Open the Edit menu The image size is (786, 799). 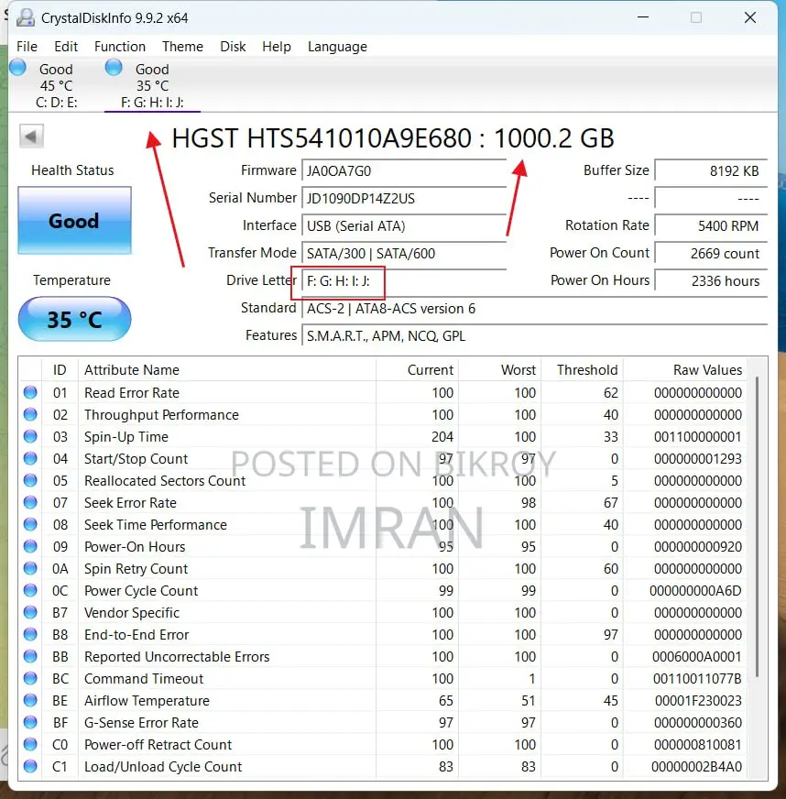[x=66, y=47]
